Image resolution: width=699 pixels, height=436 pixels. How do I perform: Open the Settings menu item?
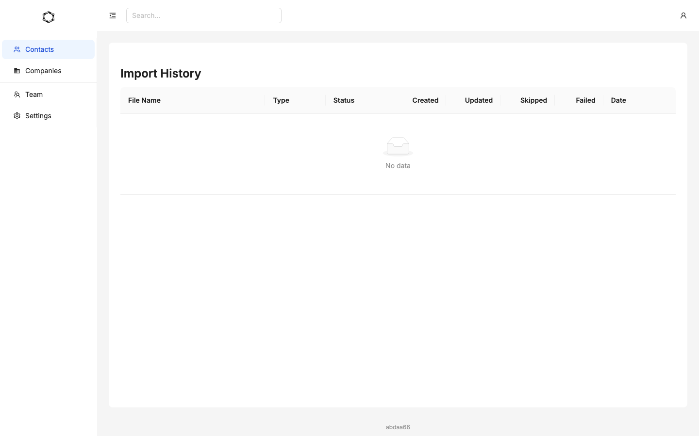click(48, 116)
